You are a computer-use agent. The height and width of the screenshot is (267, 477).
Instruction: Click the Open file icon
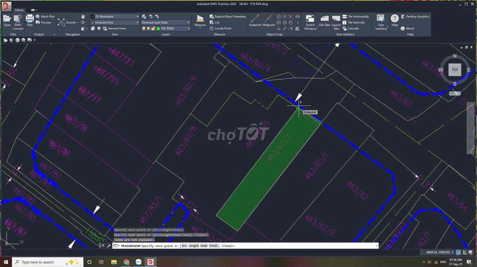[x=7, y=20]
